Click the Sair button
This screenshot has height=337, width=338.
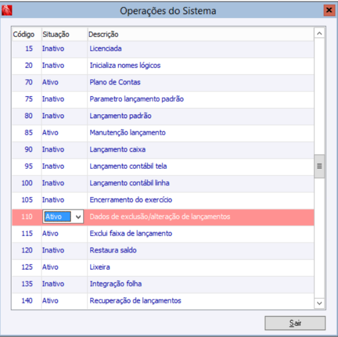click(x=295, y=323)
